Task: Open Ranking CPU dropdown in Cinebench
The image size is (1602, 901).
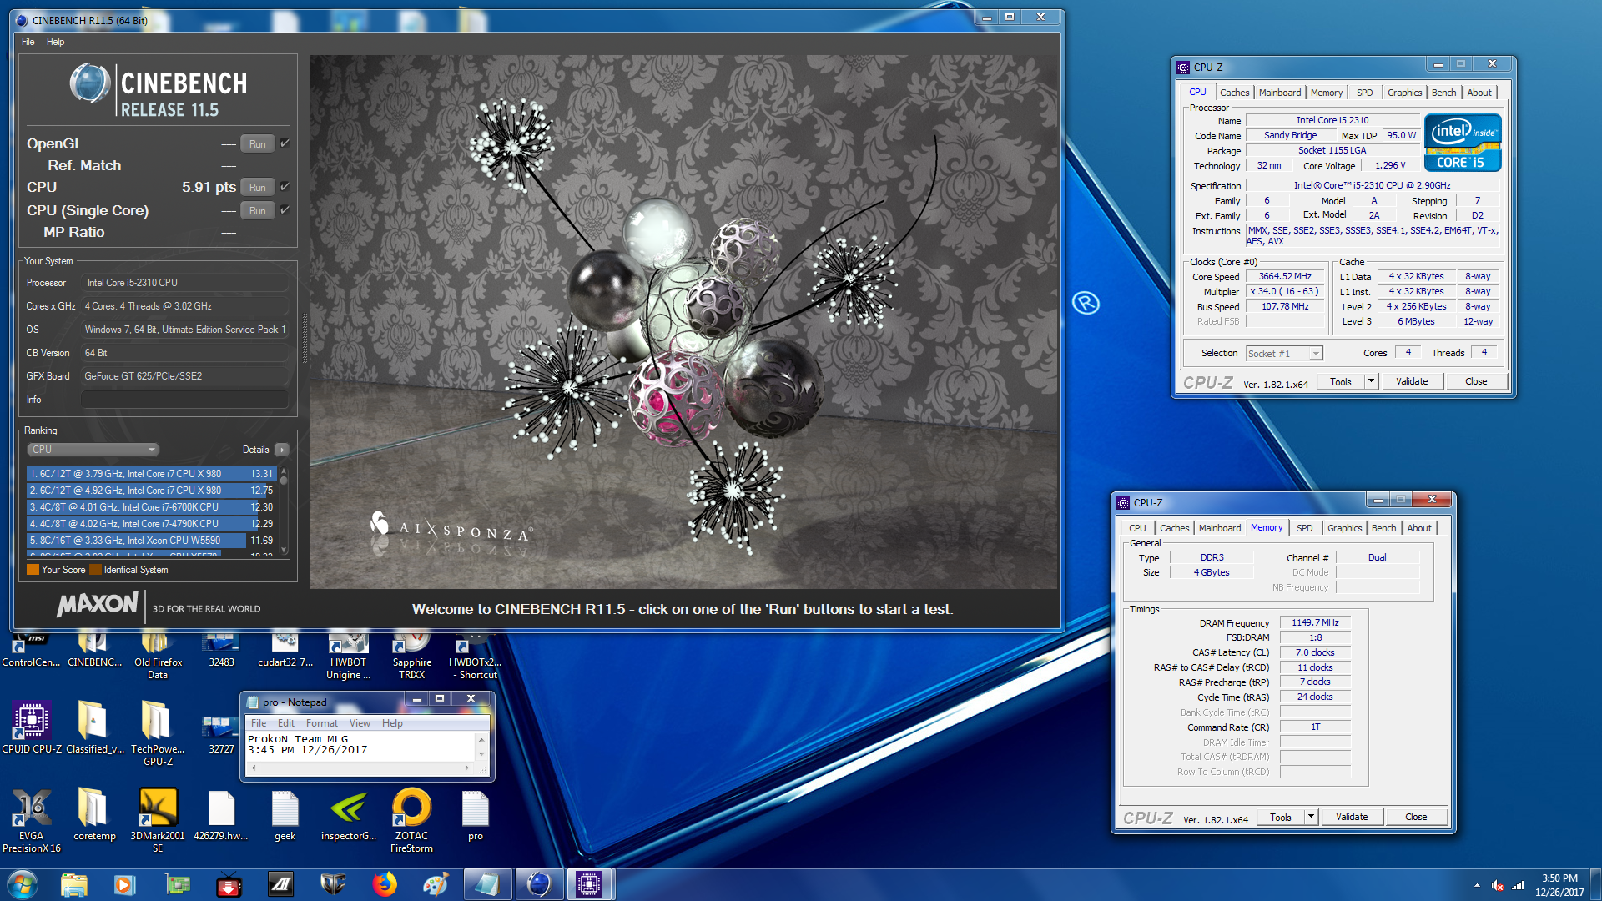Action: (93, 449)
